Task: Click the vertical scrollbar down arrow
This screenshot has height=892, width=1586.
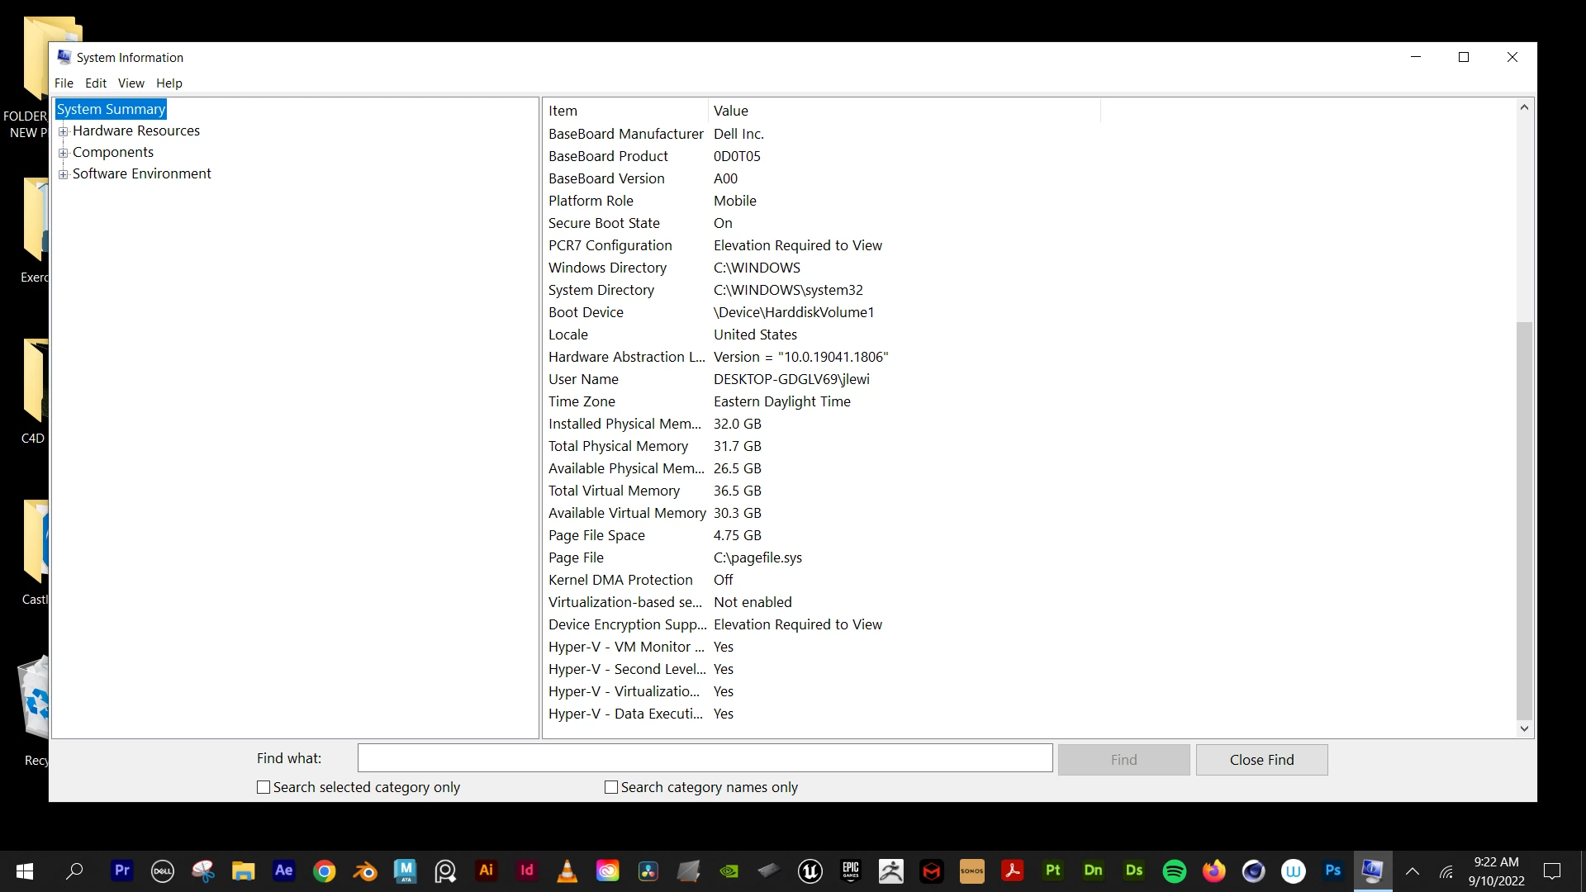Action: [1524, 728]
